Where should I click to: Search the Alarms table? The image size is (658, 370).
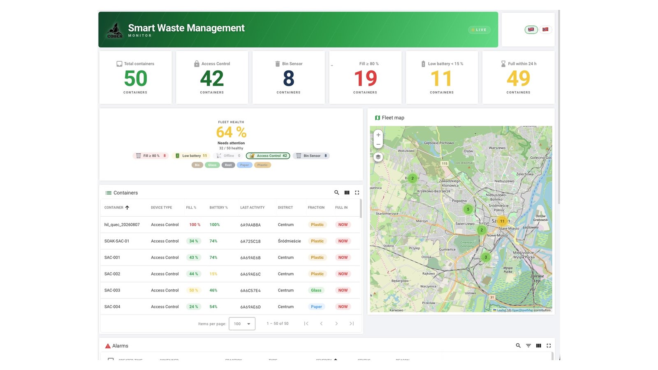pos(518,346)
